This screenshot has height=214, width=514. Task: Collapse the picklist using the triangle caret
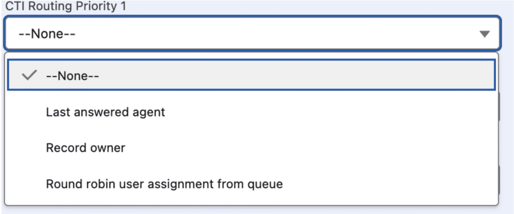484,34
